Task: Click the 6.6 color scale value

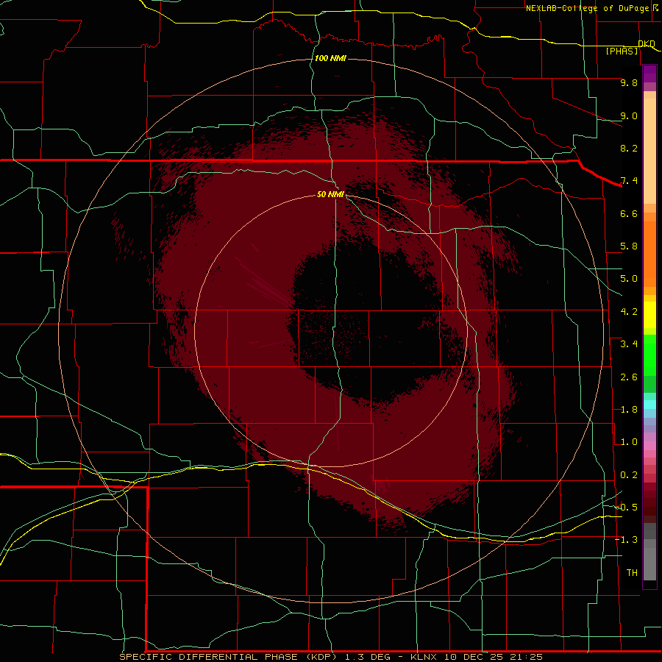Action: click(629, 213)
